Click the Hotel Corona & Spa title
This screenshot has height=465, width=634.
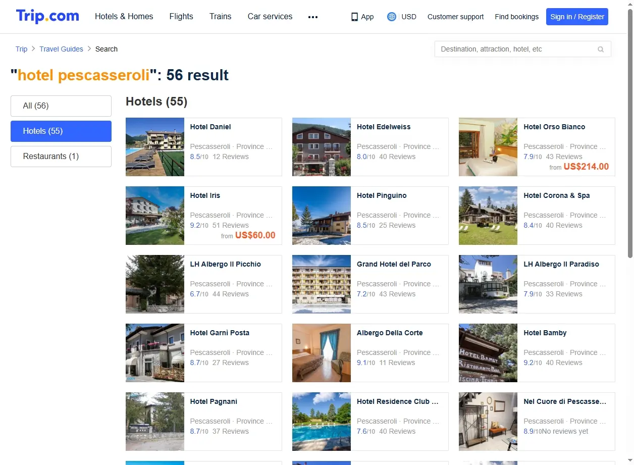tap(557, 195)
